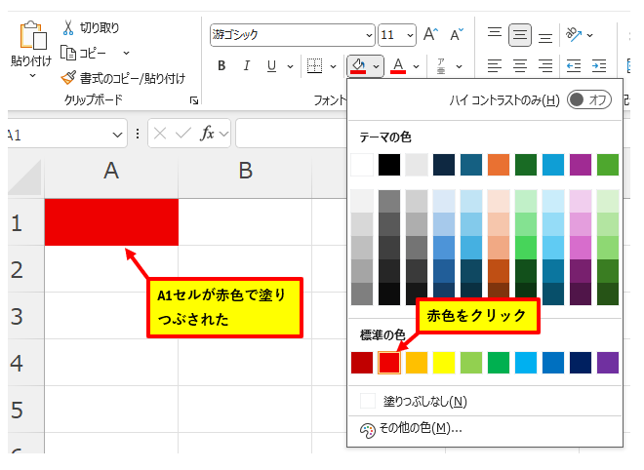This screenshot has width=644, height=470.
Task: Open text orientation dropdown arrow
Action: 590,35
